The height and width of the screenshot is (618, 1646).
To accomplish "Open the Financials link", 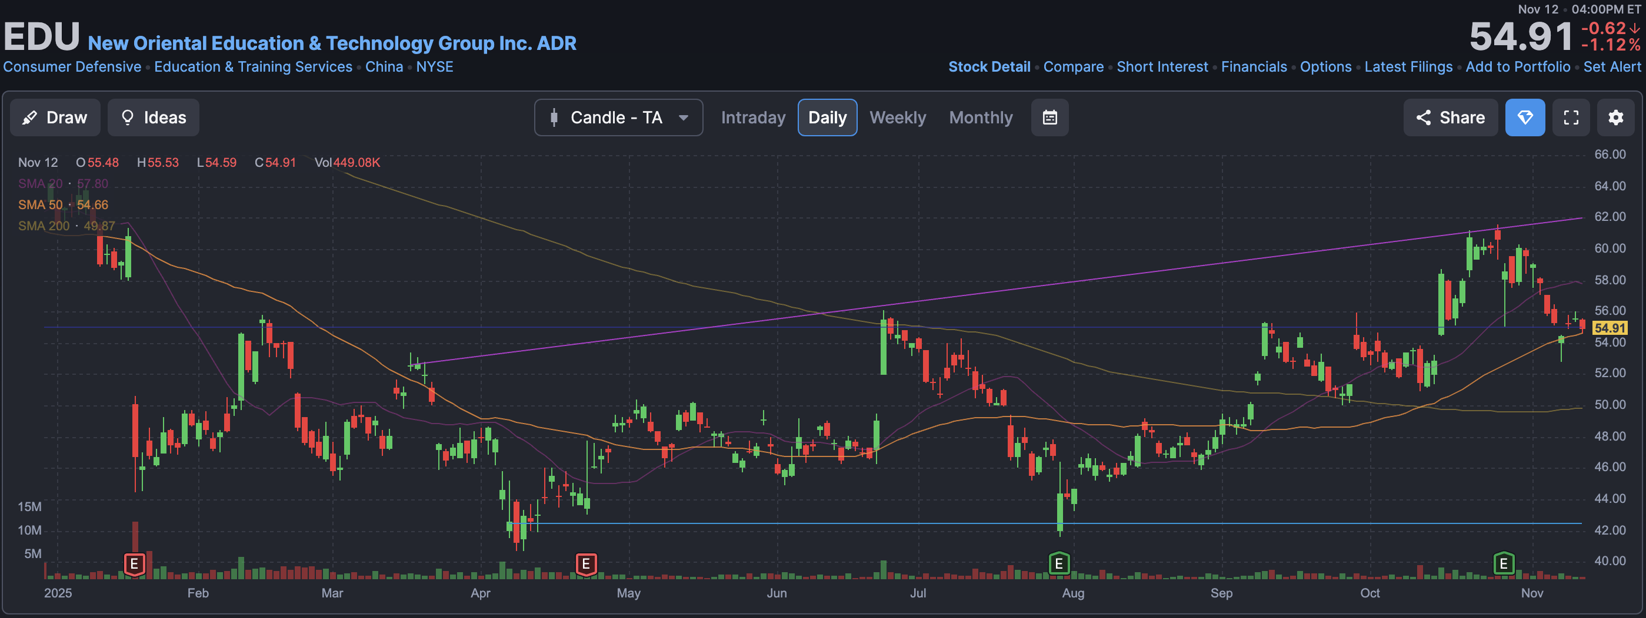I will click(x=1254, y=67).
